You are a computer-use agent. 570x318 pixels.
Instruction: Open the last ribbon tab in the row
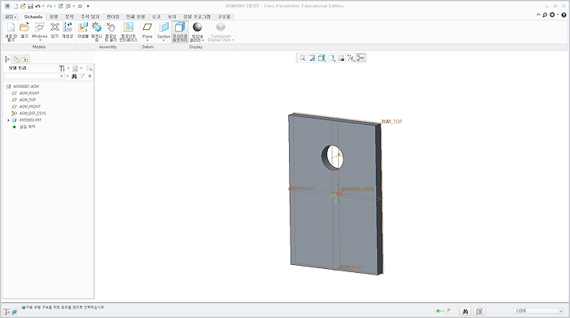point(224,17)
